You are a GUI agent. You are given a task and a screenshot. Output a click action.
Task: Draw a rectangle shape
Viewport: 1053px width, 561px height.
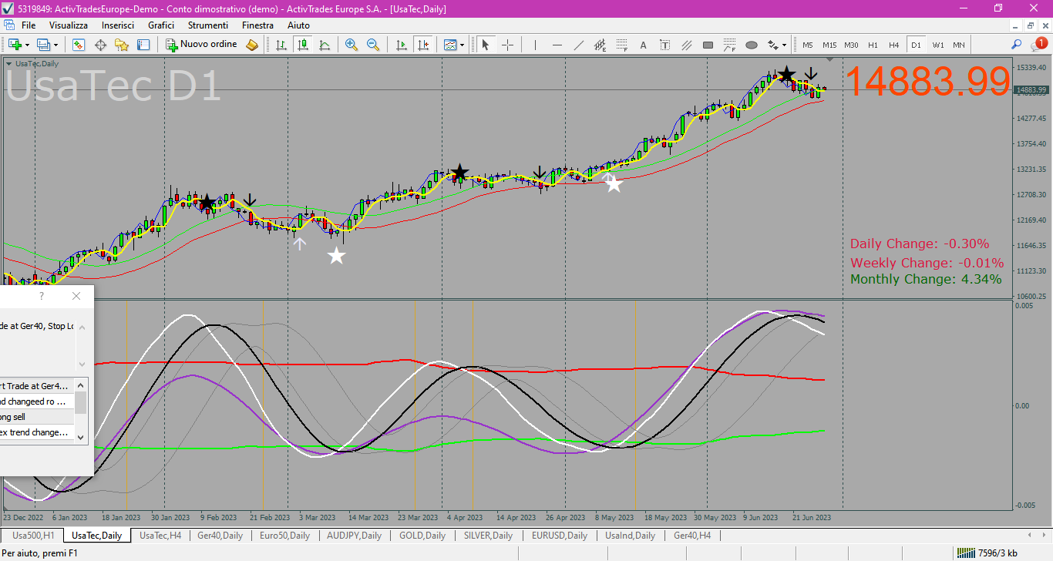pos(708,45)
